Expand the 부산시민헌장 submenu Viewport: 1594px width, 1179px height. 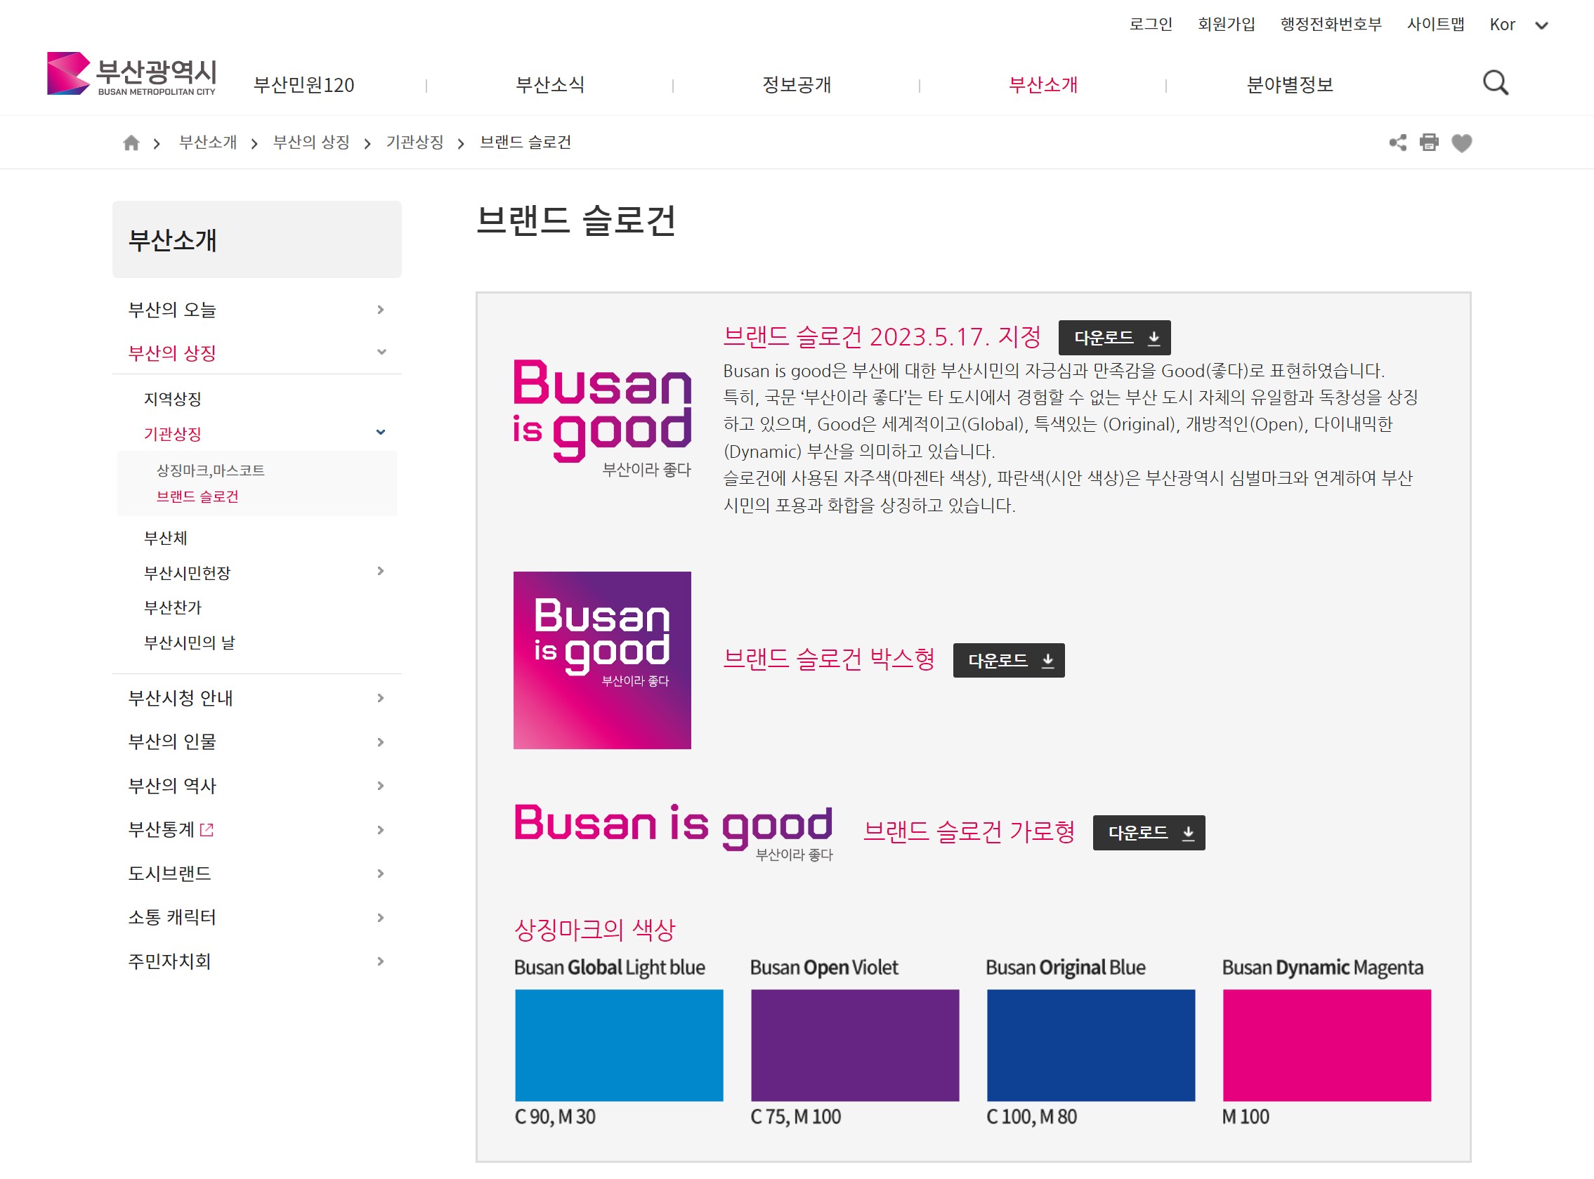381,571
